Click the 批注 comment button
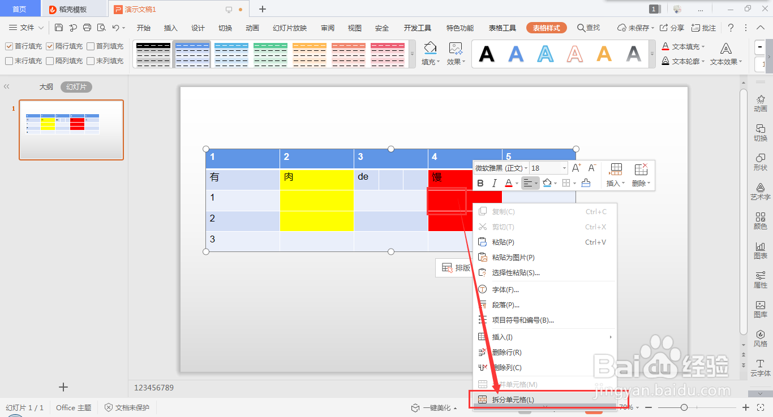 point(704,28)
